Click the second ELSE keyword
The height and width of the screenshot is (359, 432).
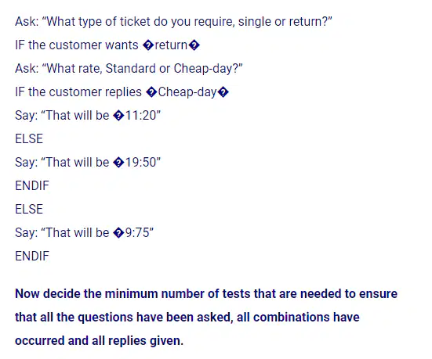coord(29,209)
